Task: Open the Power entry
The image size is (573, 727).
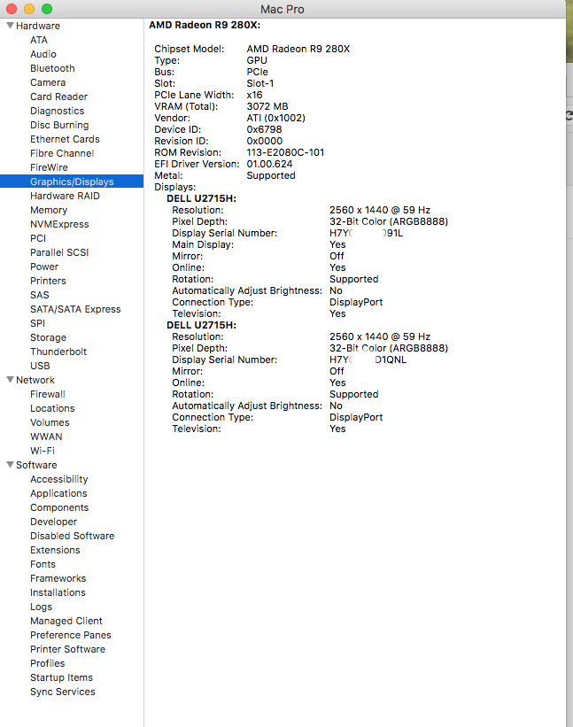Action: click(x=44, y=267)
